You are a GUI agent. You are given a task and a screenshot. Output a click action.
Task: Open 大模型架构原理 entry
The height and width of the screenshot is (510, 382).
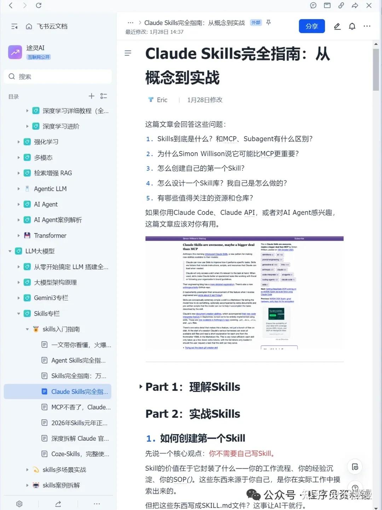tap(55, 282)
